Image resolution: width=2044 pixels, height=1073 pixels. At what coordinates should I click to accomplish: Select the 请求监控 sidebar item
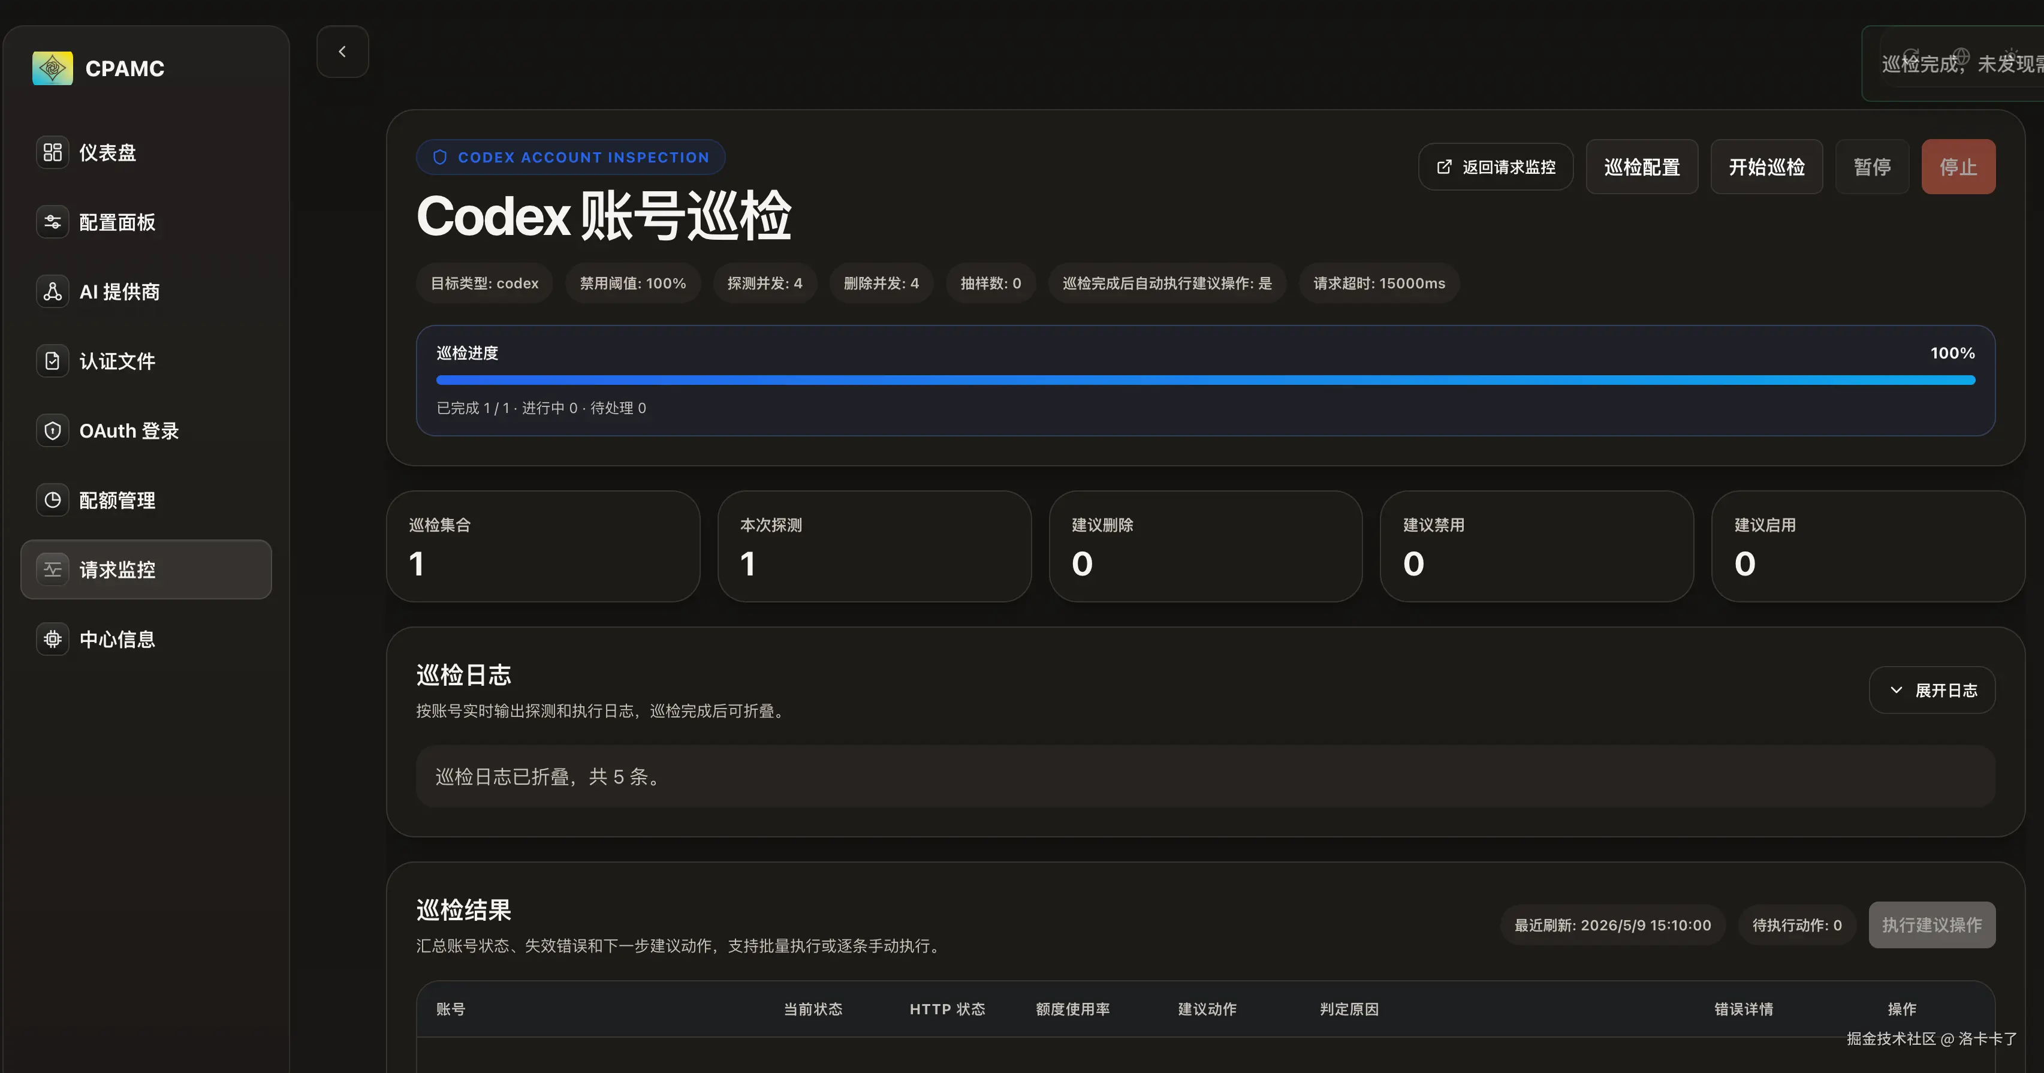[x=146, y=570]
